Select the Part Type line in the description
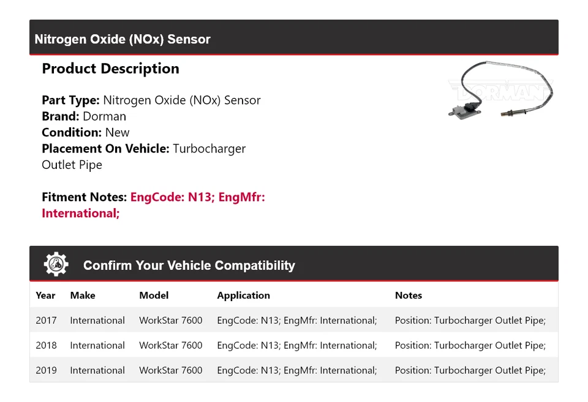This screenshot has width=588, height=402. point(151,100)
